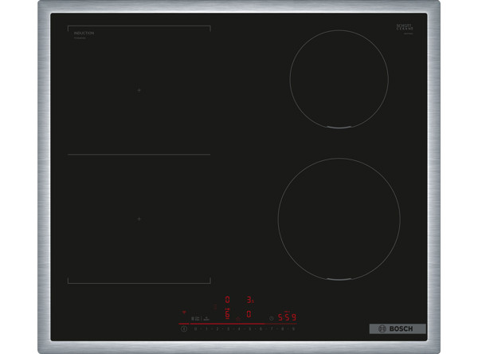This screenshot has height=354, width=478.
Task: Tap the Induction label text
Action: (x=84, y=33)
